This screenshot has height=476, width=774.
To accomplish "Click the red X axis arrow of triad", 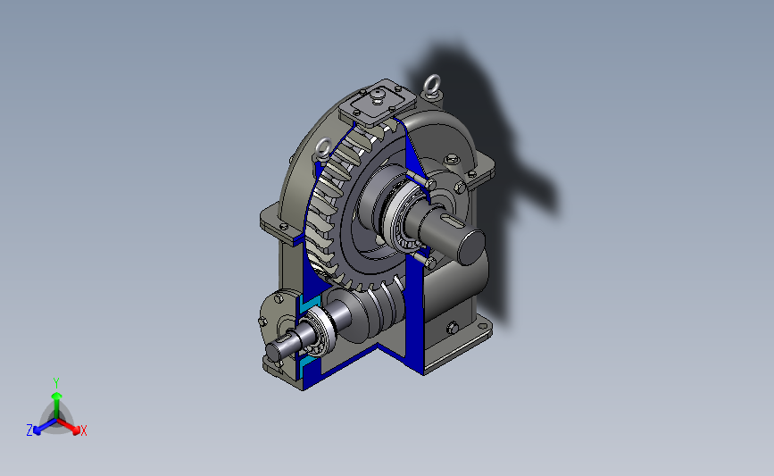I will pos(71,428).
